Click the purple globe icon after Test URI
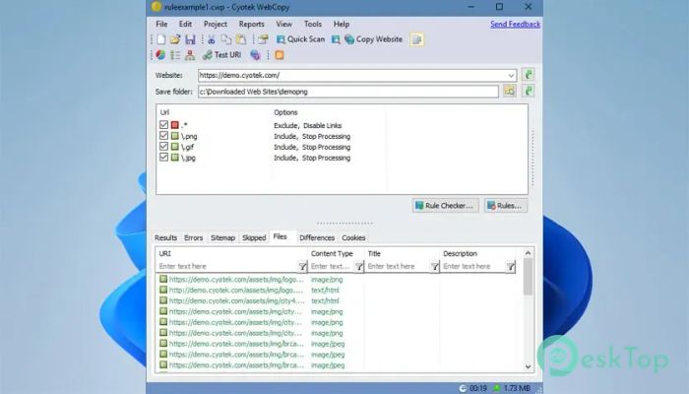 [255, 55]
